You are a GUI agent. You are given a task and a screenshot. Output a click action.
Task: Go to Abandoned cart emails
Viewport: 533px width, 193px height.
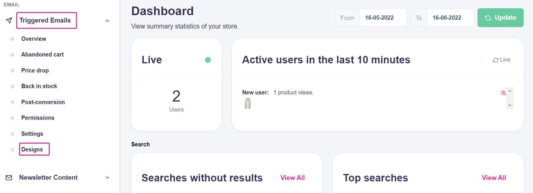pos(42,55)
